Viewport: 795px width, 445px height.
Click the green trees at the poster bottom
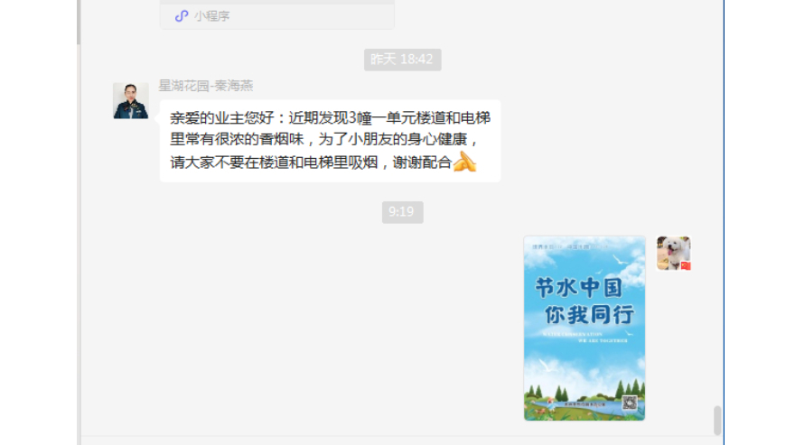point(585,392)
